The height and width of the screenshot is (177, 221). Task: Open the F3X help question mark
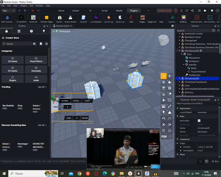(x=170, y=137)
